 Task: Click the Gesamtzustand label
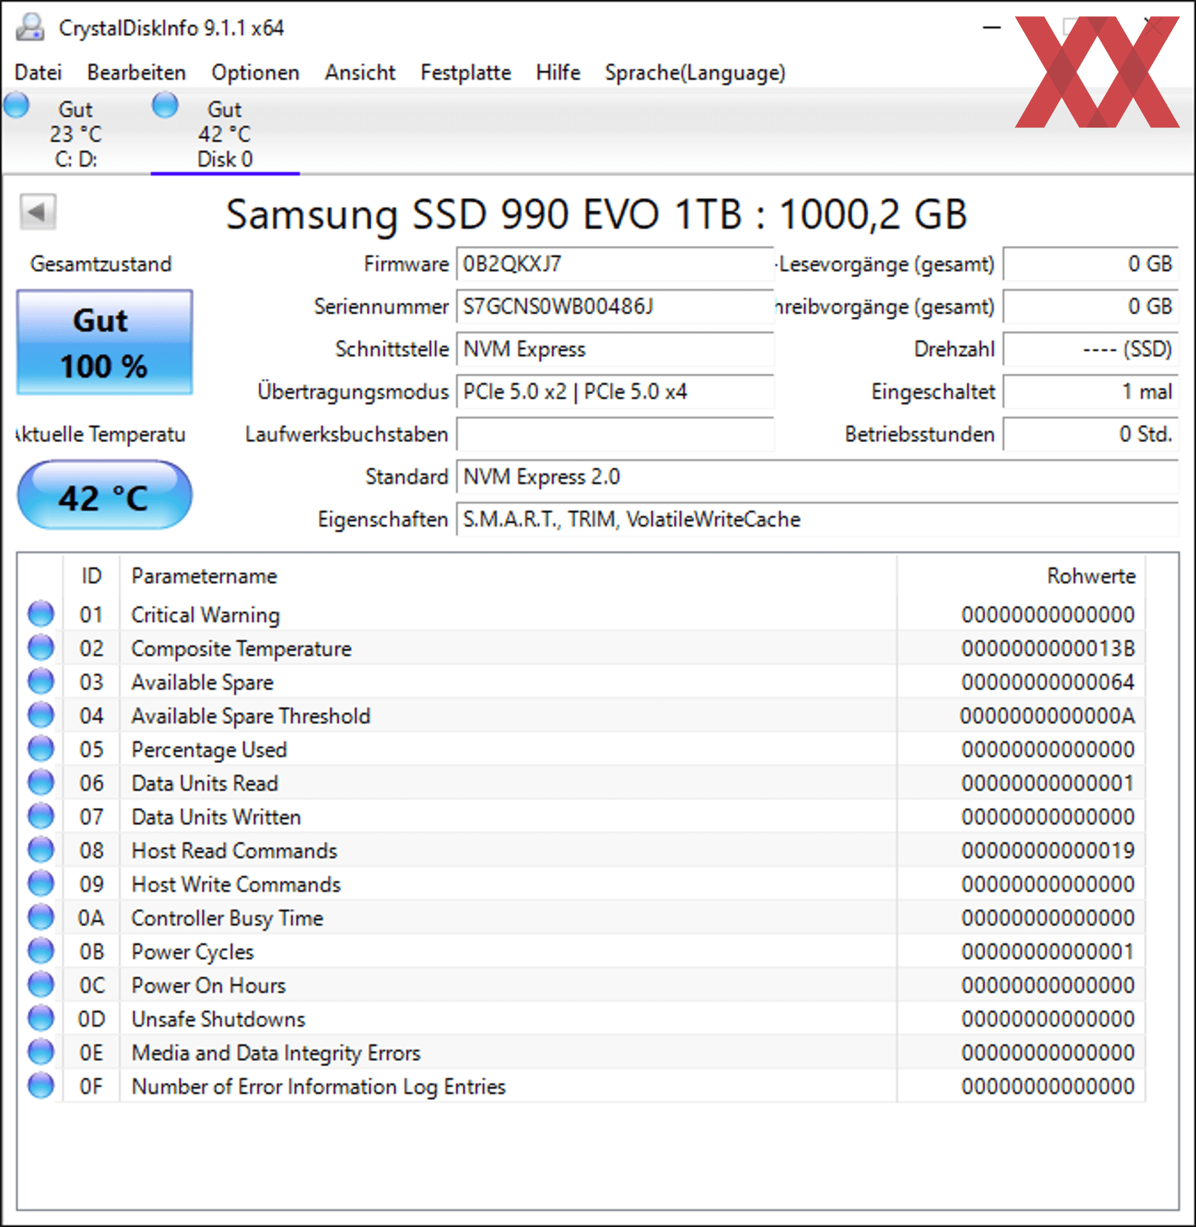101,264
